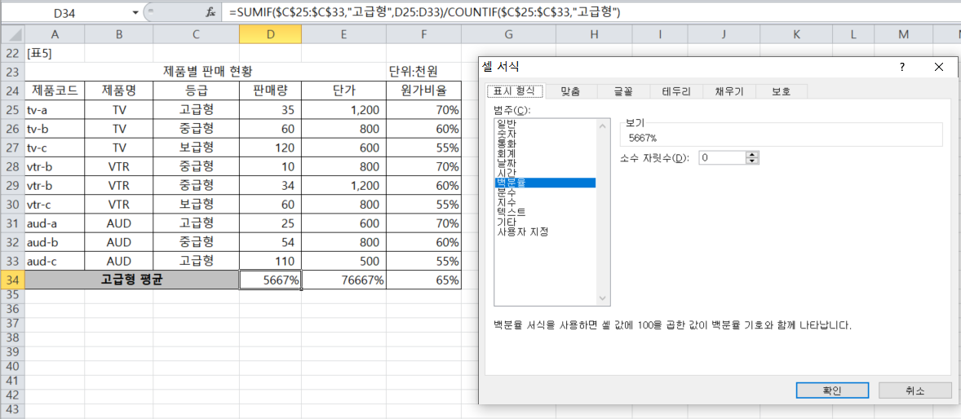961x419 pixels.
Task: Switch to the 맞춤 tab
Action: [x=569, y=91]
